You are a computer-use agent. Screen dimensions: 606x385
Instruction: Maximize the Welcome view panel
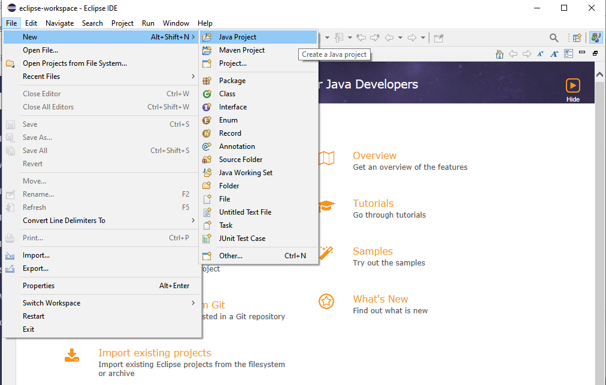[595, 54]
